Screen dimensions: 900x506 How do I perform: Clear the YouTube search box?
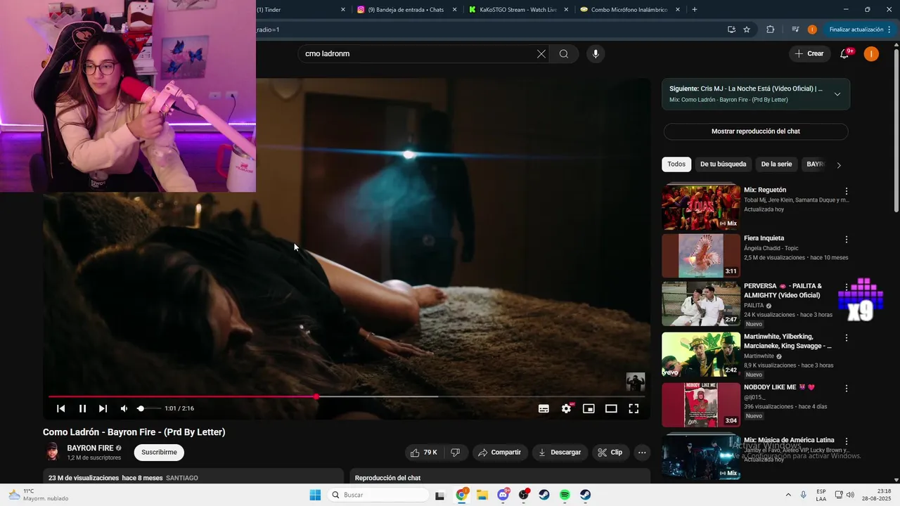[541, 54]
